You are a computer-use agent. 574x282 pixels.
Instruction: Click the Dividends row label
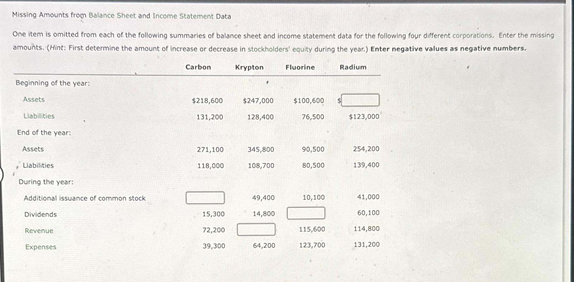[x=40, y=214]
